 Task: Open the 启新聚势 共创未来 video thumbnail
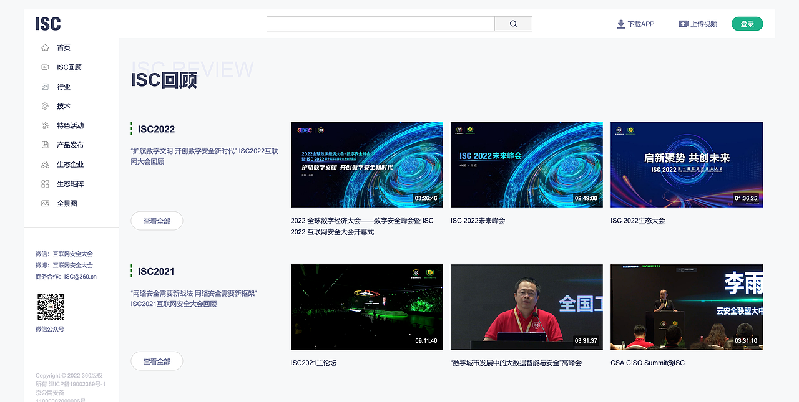tap(687, 165)
